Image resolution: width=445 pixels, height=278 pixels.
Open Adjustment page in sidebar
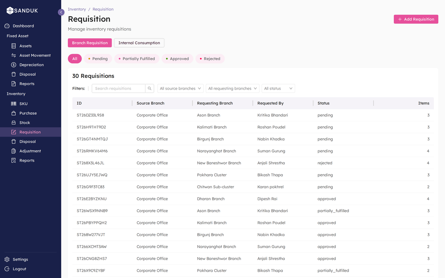[30, 151]
